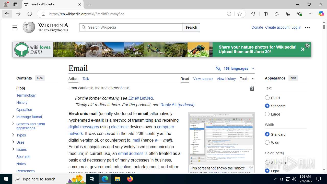Select Standard text size option
Viewport: 327px width, 184px height.
click(x=267, y=106)
